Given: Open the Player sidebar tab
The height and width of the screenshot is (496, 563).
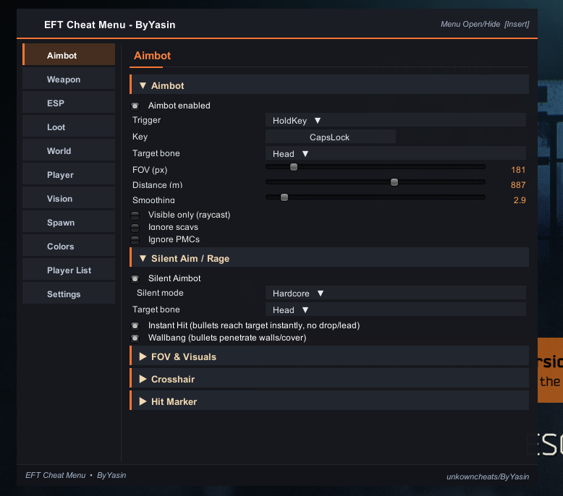Looking at the screenshot, I should pyautogui.click(x=69, y=175).
